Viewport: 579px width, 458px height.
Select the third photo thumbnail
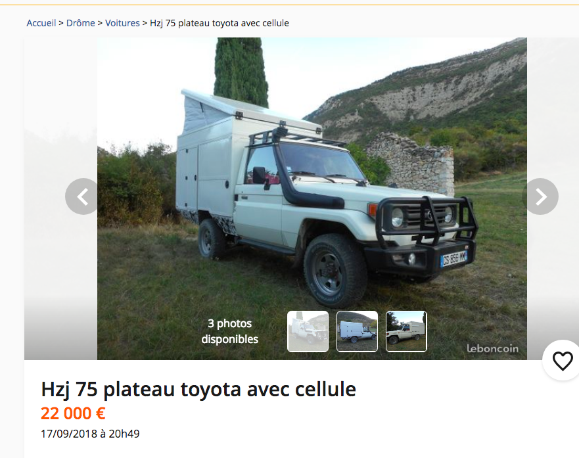406,331
